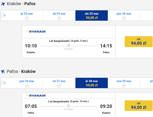The image size is (153, 117).
Task: Click the plane icon above flight FR 5086
Action: click(x=68, y=106)
